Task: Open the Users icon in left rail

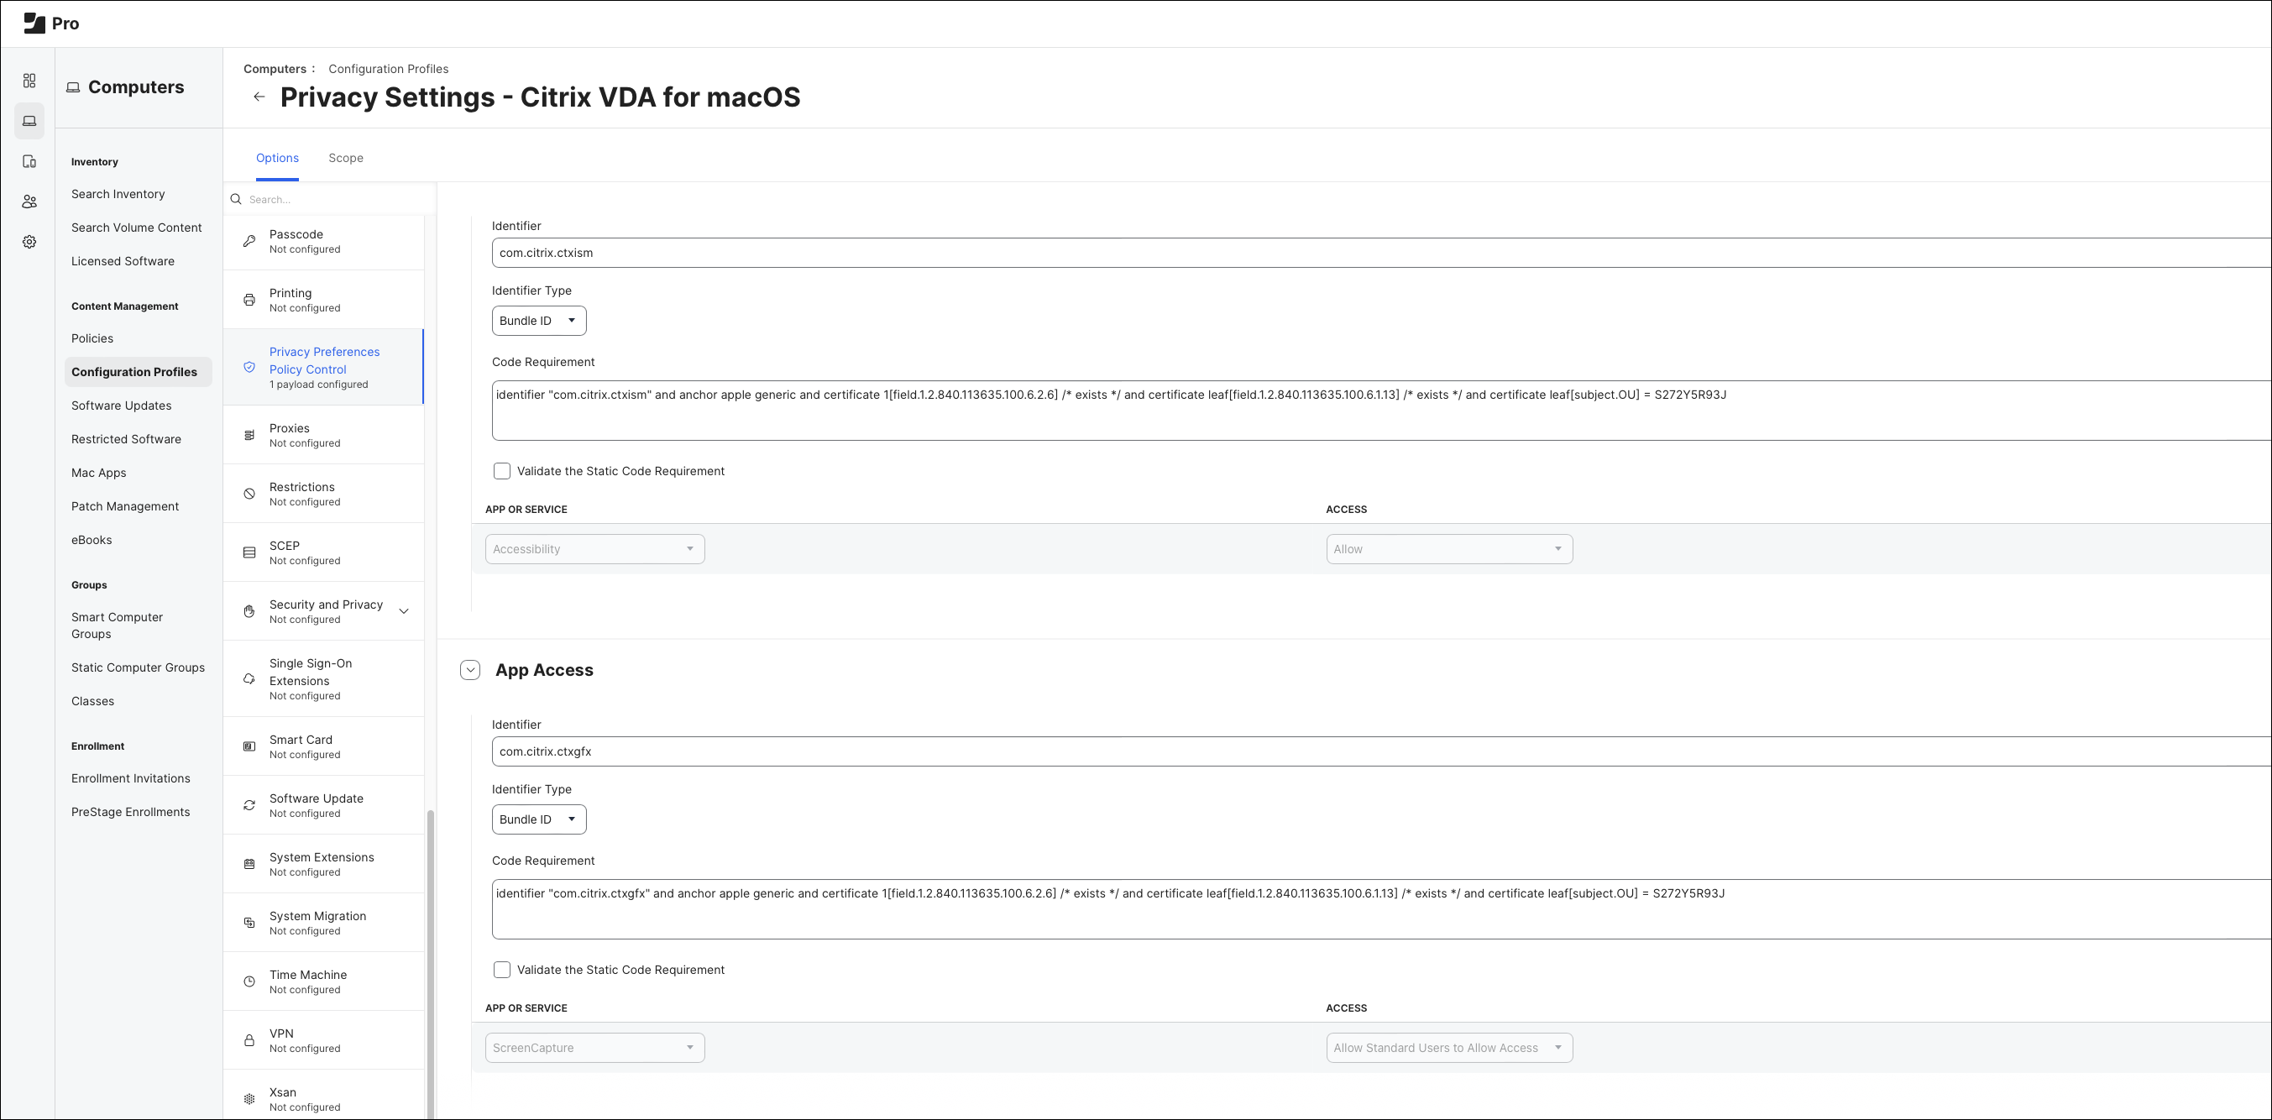Action: 29,202
